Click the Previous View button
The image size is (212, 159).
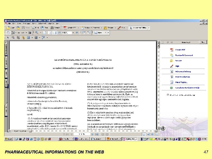(x=103, y=134)
